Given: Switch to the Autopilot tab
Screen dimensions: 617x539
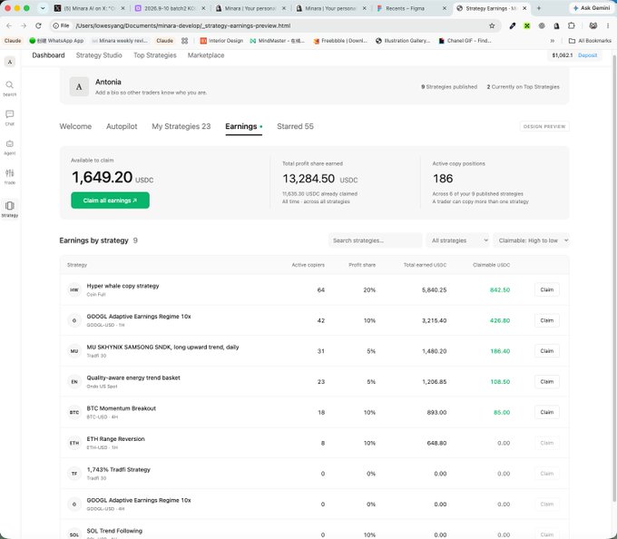Looking at the screenshot, I should [x=122, y=126].
